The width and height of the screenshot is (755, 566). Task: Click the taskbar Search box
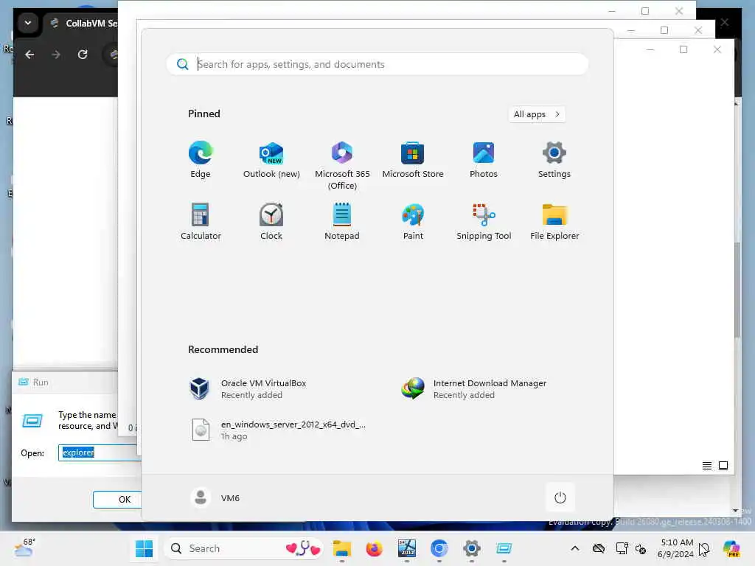[x=243, y=548]
